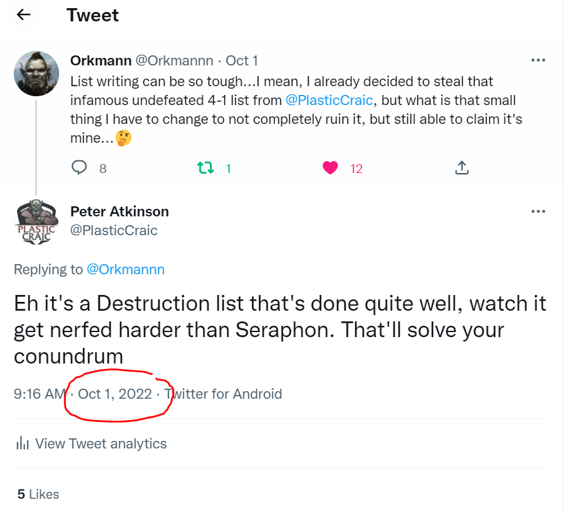577x517 pixels.
Task: Show the 5 Likes list
Action: [x=38, y=494]
